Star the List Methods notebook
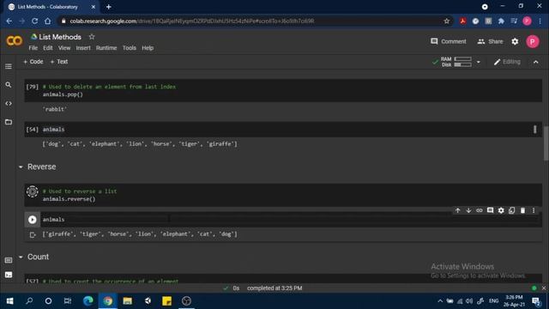The image size is (549, 309). (x=92, y=36)
